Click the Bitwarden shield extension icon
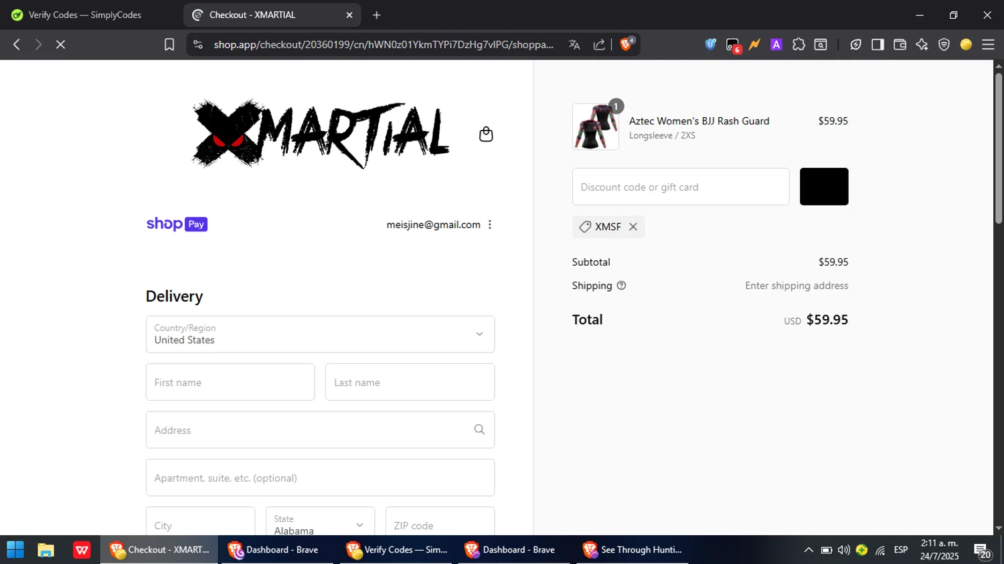 tap(711, 44)
